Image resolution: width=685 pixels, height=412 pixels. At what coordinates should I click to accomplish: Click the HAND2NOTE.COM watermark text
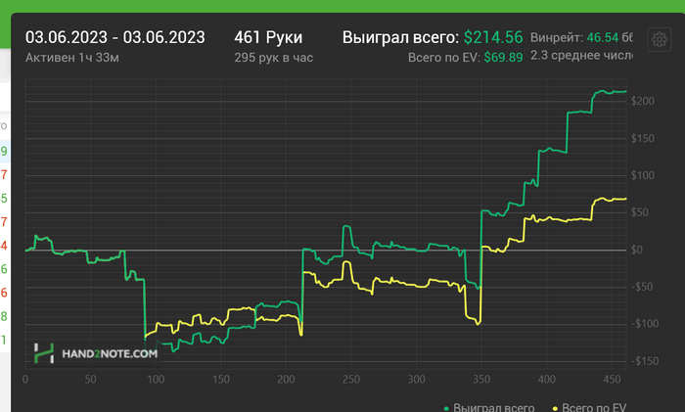click(110, 354)
